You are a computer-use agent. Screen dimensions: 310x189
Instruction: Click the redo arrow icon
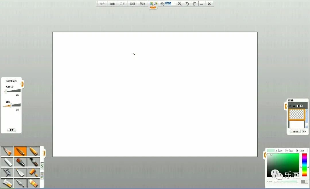coord(194,4)
